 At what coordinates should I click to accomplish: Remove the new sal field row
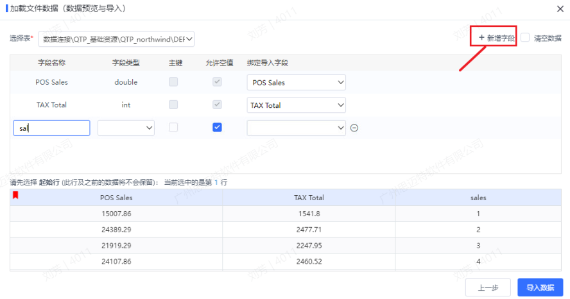tap(354, 128)
